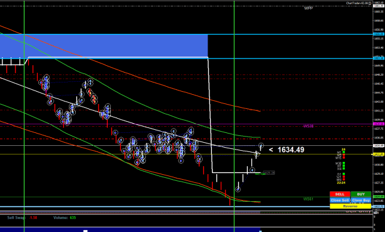Viewport: 385px width, 232px height.
Task: Select the M5 timeframe red square
Action: coord(344,155)
